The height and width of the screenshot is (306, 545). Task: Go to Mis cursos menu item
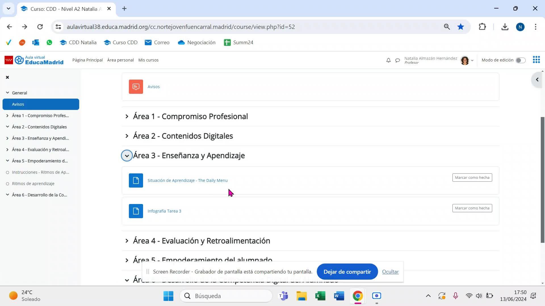[148, 60]
